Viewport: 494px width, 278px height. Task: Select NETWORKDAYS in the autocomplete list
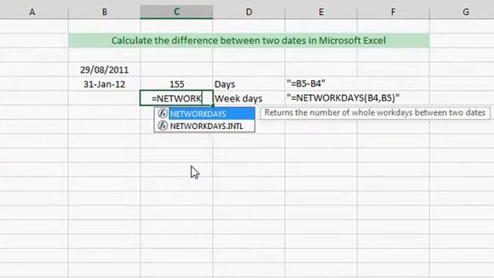205,114
